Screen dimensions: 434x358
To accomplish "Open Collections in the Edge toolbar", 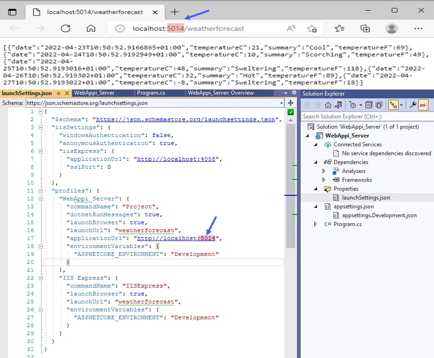I will click(365, 28).
